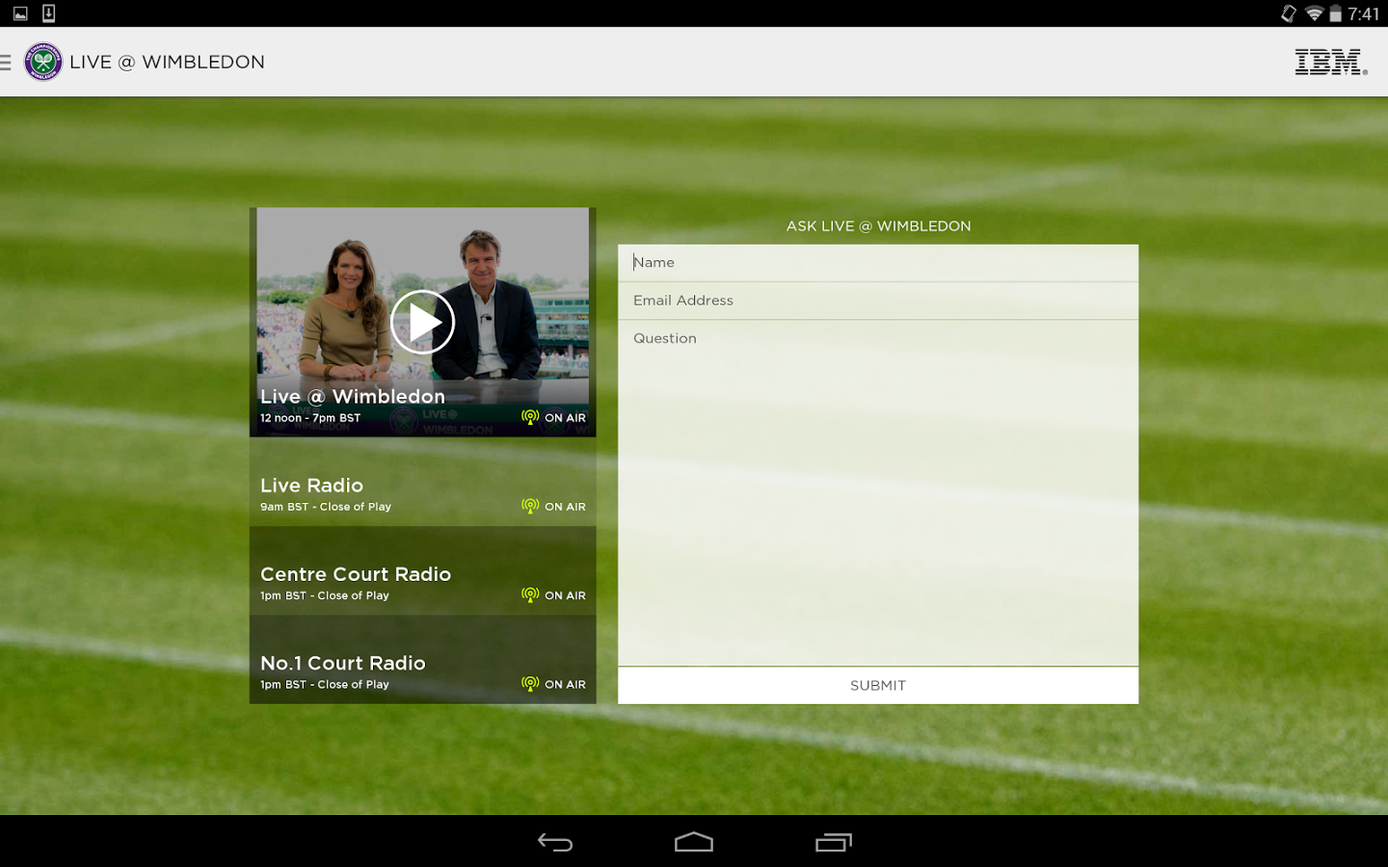Select Centre Court Radio channel

[423, 570]
